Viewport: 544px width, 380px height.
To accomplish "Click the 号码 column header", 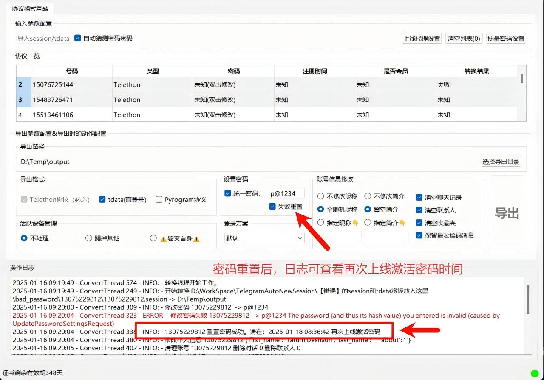I will (72, 71).
